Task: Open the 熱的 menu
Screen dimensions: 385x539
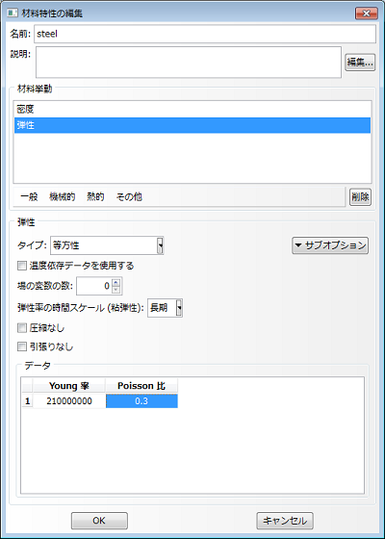Action: (95, 197)
